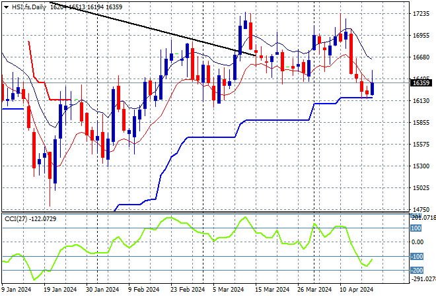436x297 pixels.
Task: Click the CCI -100 level label
Action: 417,257
